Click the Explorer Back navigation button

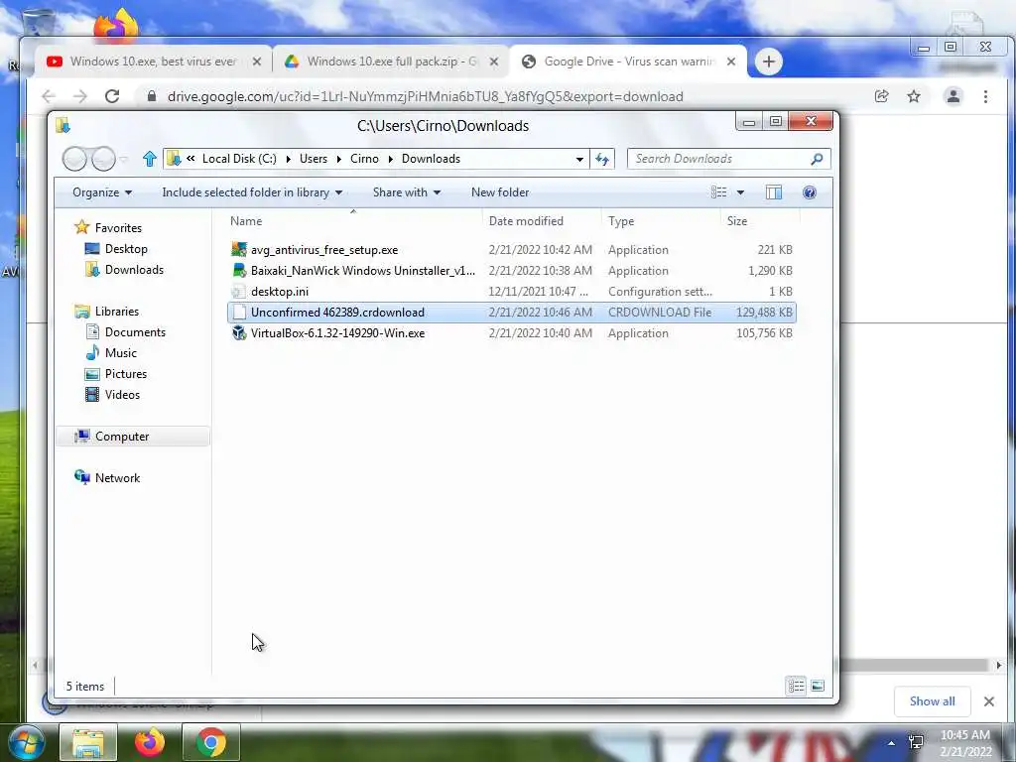coord(74,159)
